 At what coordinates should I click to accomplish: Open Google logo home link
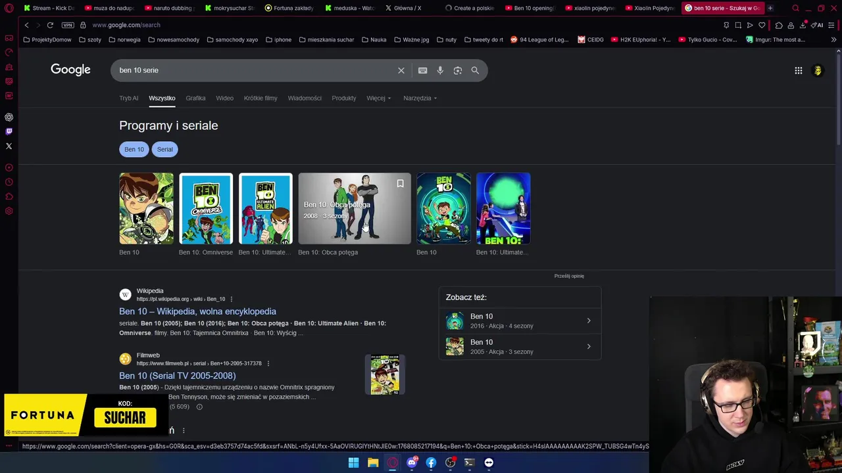[70, 70]
